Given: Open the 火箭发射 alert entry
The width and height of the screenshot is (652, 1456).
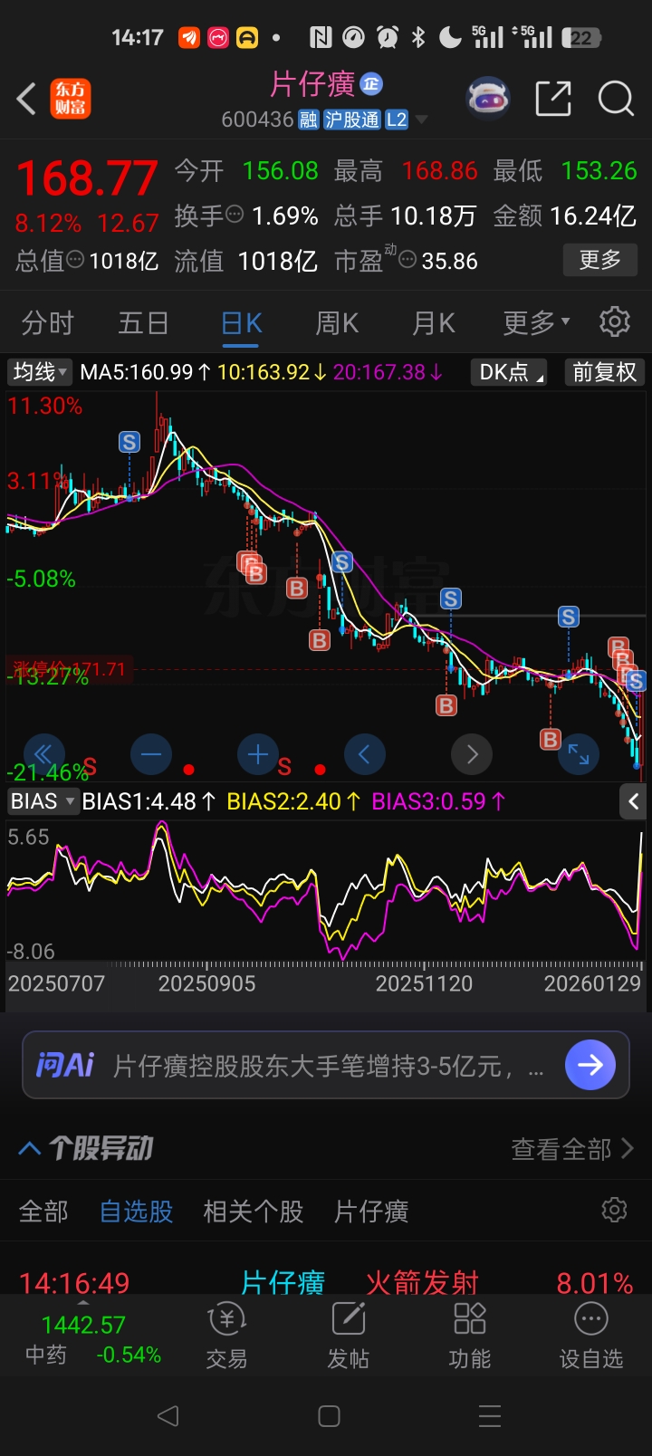Looking at the screenshot, I should coord(422,1282).
